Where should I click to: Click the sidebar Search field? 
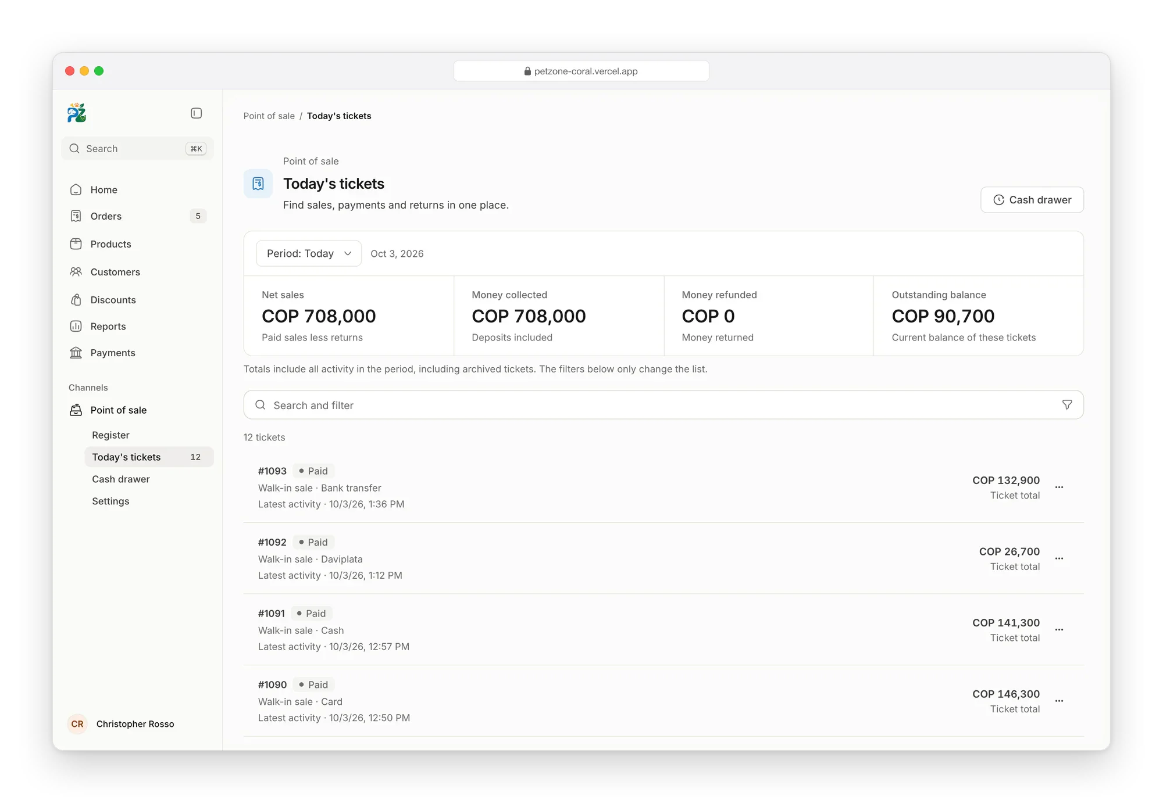137,149
